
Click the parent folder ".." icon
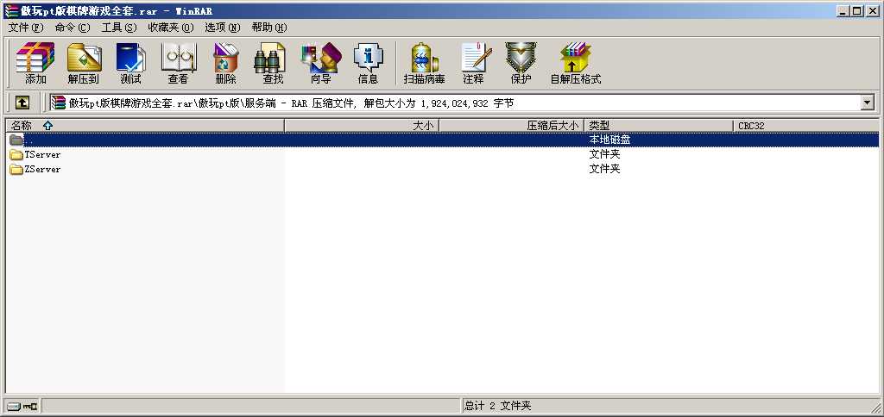point(16,140)
